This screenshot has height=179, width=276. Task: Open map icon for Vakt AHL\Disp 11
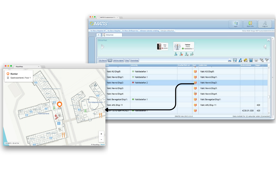coord(195,105)
